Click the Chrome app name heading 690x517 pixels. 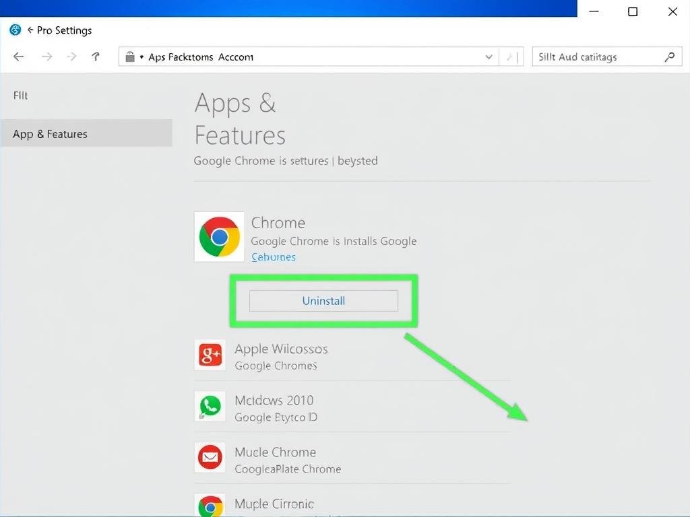[x=278, y=223]
